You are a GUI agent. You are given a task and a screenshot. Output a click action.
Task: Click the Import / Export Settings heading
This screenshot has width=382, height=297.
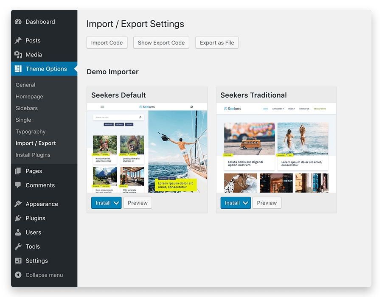pos(135,24)
